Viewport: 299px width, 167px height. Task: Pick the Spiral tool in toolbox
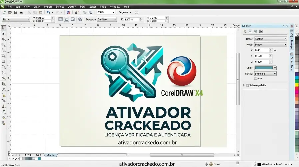[3, 84]
